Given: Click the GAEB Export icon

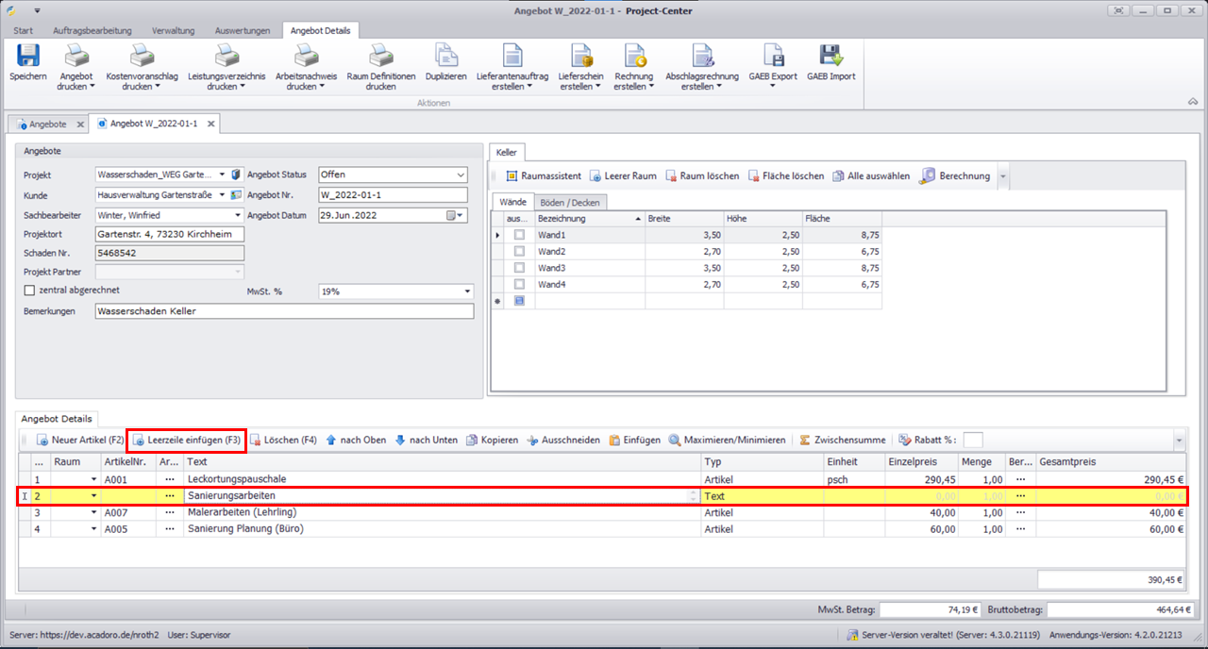Looking at the screenshot, I should click(773, 56).
